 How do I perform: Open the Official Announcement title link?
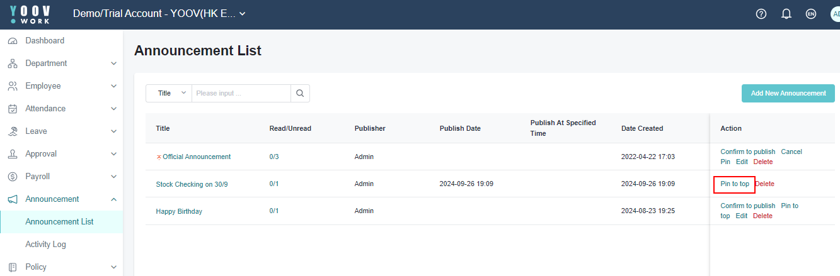[197, 157]
